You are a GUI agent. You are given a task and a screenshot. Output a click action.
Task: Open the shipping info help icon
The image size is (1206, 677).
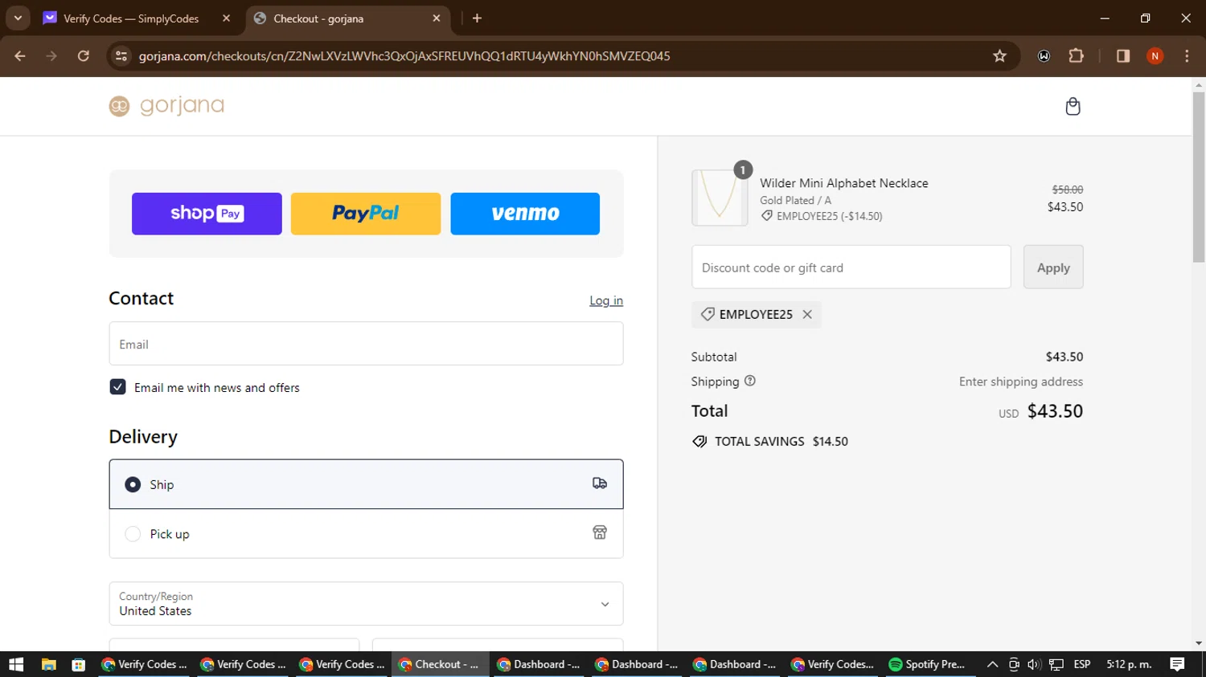[x=750, y=381]
